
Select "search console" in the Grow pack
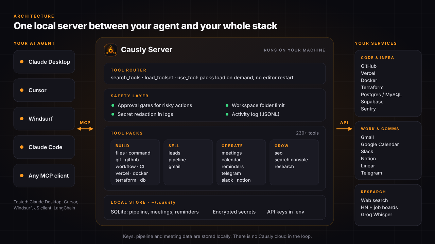(291, 160)
